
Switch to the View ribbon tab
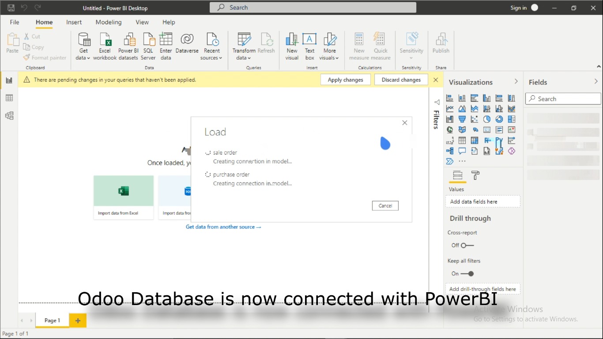tap(142, 22)
